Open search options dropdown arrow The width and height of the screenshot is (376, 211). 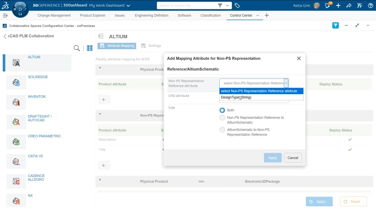[x=227, y=5]
